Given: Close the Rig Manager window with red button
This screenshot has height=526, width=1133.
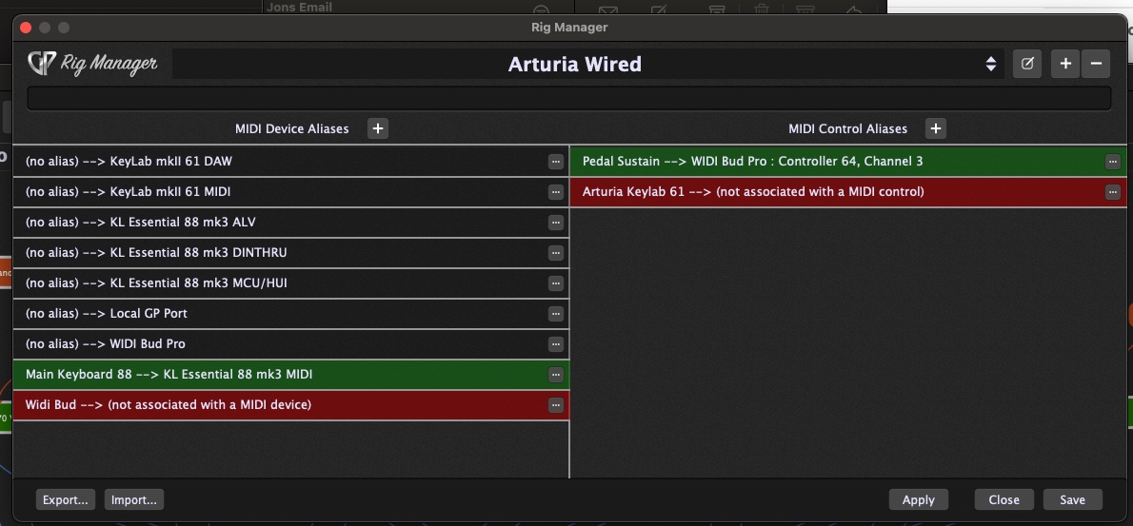Looking at the screenshot, I should click(x=26, y=28).
